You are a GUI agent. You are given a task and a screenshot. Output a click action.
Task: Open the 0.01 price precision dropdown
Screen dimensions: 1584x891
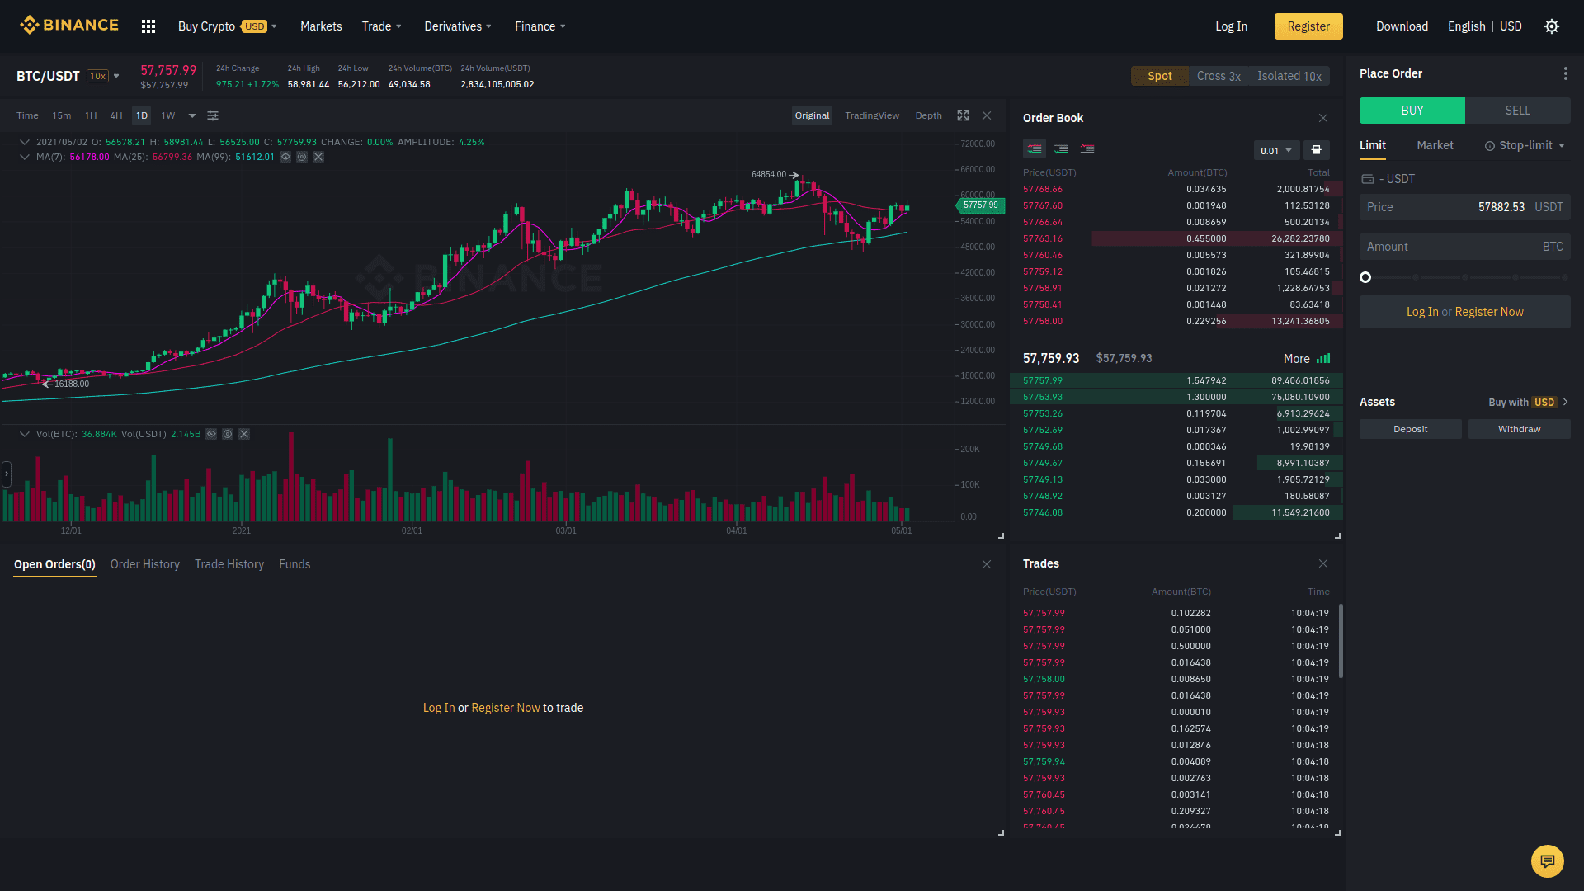(1276, 150)
